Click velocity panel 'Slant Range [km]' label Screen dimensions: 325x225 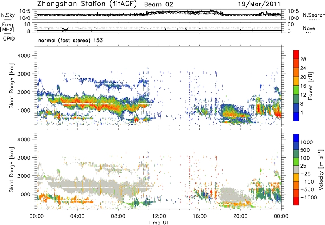pos(11,170)
